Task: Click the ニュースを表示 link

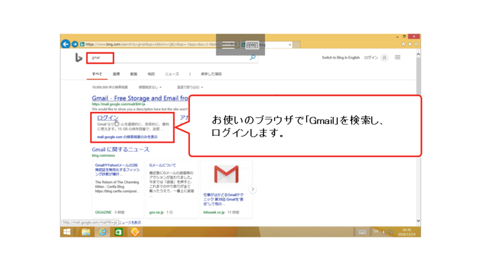Action: click(x=130, y=222)
